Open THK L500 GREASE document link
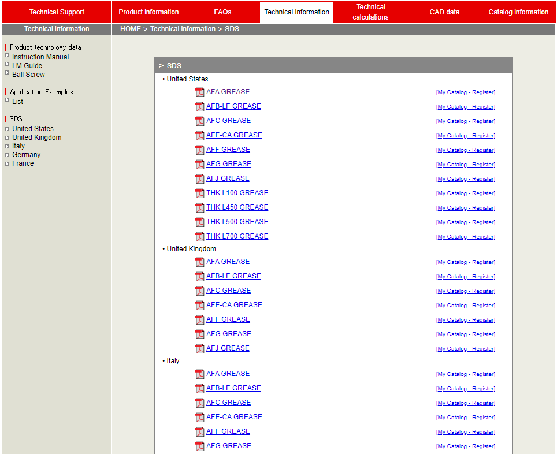Screen dimensions: 557x454 tap(237, 222)
